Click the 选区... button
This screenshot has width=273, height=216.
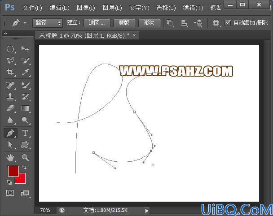pyautogui.click(x=97, y=23)
